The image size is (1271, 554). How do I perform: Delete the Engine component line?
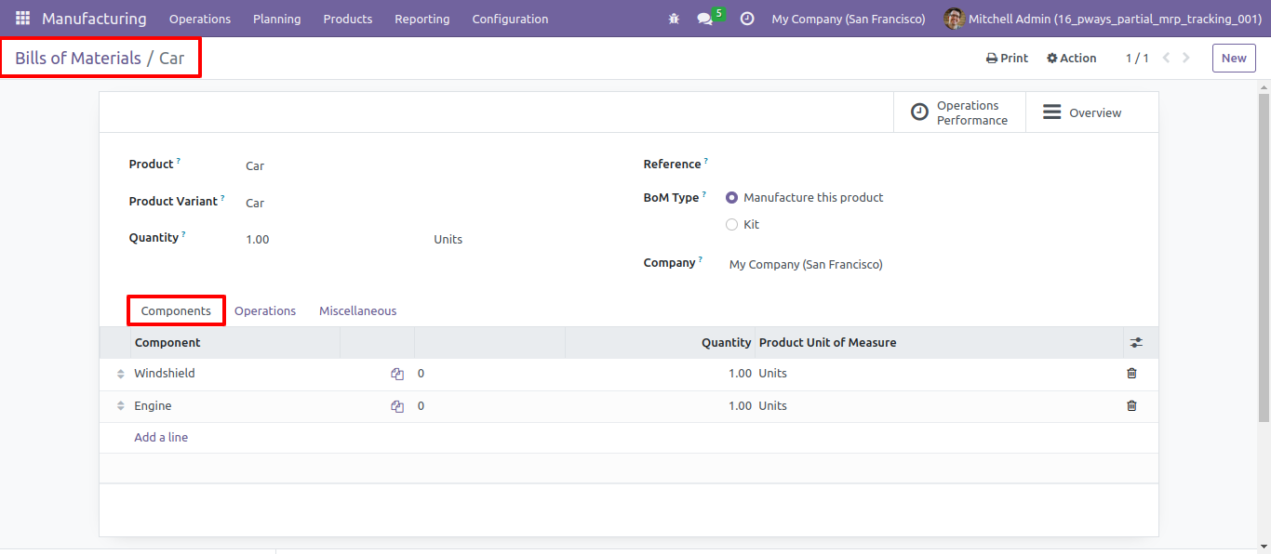tap(1131, 405)
